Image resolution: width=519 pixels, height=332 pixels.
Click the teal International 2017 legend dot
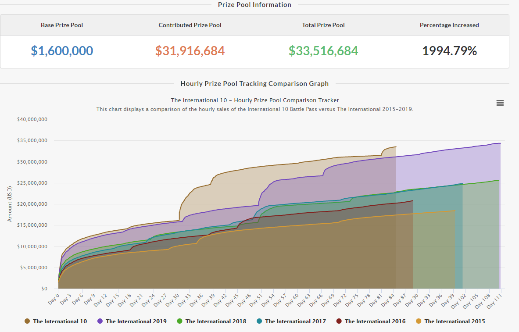coord(259,321)
